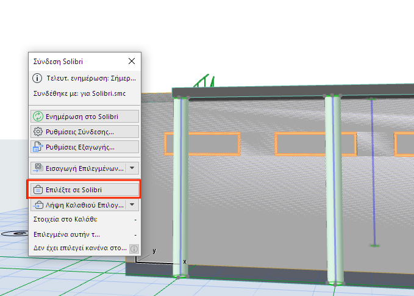Screen dimensions: 414x296
Task: Select the thin blue vertical line element
Action: click(373, 171)
